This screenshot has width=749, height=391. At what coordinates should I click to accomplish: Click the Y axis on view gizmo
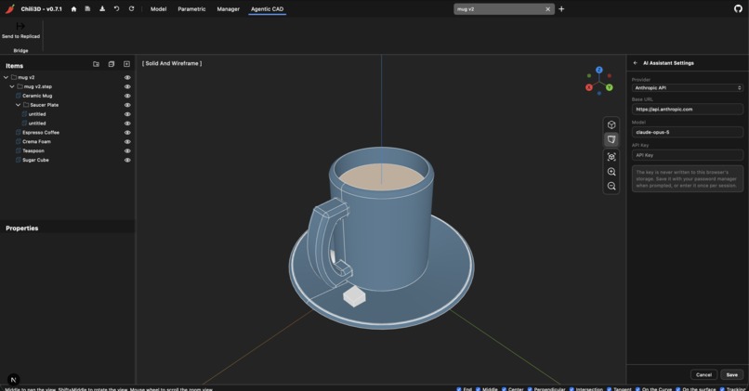609,87
